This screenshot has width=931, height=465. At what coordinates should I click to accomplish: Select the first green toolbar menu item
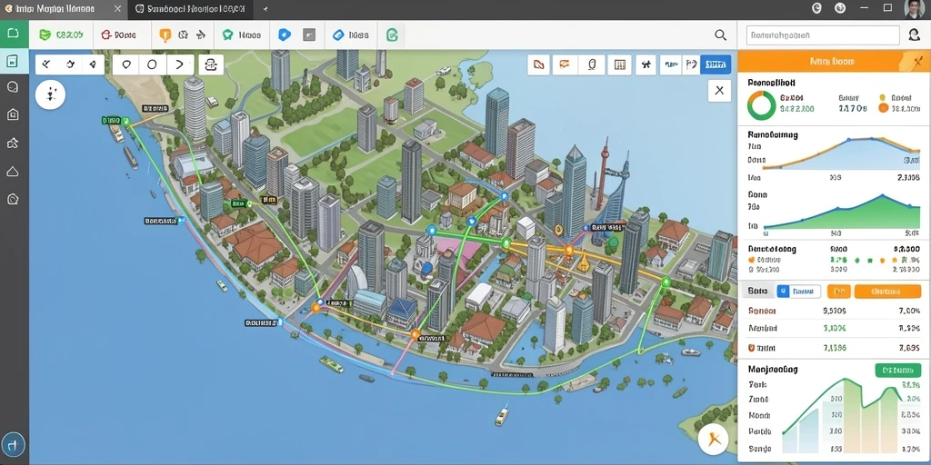point(61,35)
